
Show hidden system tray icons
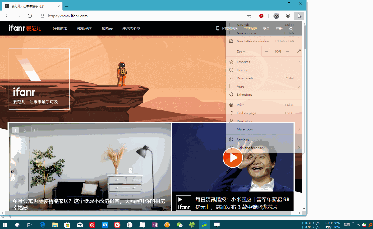[358, 225]
